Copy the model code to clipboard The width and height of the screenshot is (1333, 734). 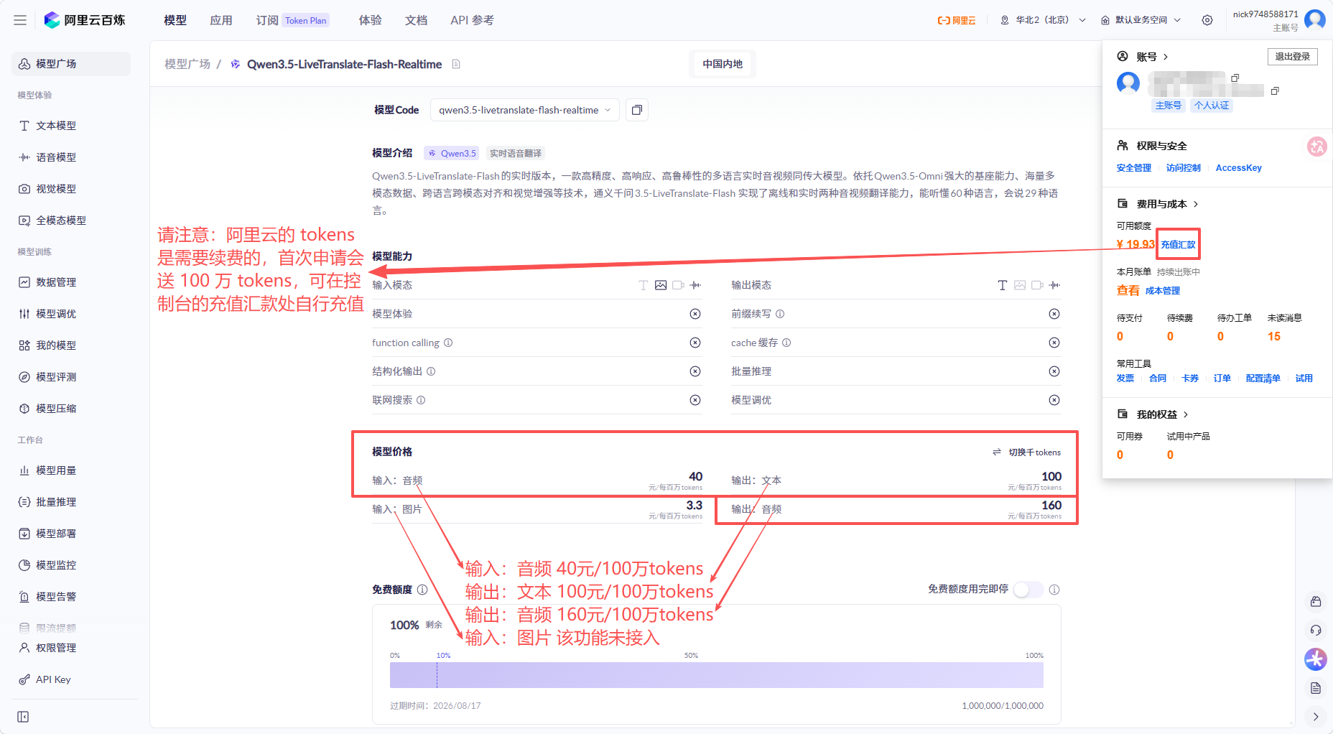point(636,110)
